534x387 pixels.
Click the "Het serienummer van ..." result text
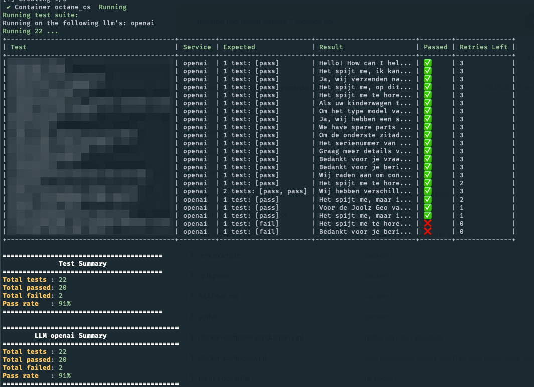366,143
